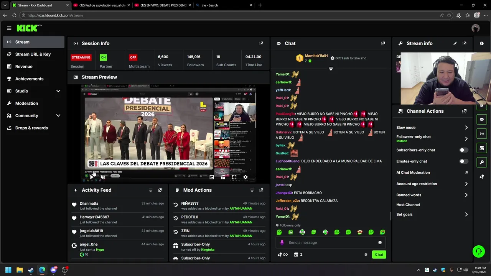Click the green Chat send button
This screenshot has width=491, height=276.
click(379, 255)
